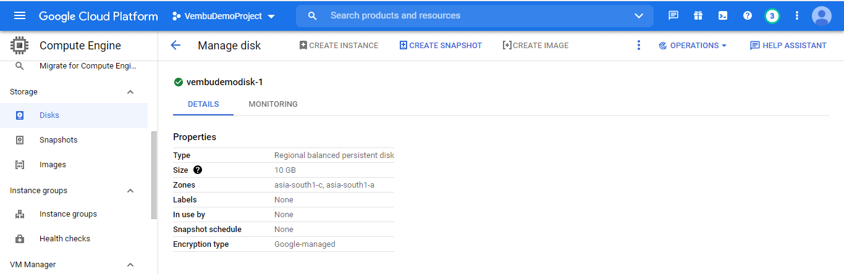Click the Google-managed encryption value
Image resolution: width=844 pixels, height=274 pixels.
point(305,244)
